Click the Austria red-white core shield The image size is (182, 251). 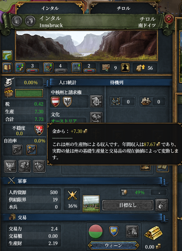(55, 101)
